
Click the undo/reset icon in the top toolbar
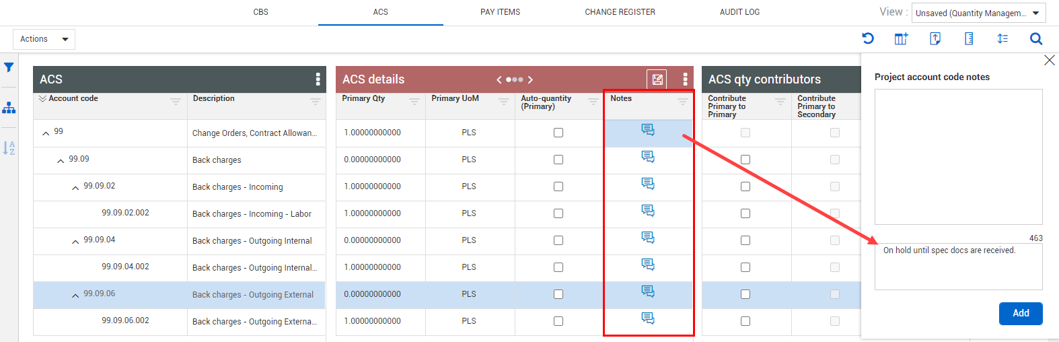pyautogui.click(x=868, y=39)
